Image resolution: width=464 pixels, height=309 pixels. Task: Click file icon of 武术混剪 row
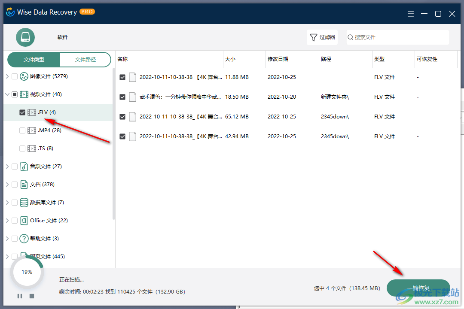[x=133, y=97]
